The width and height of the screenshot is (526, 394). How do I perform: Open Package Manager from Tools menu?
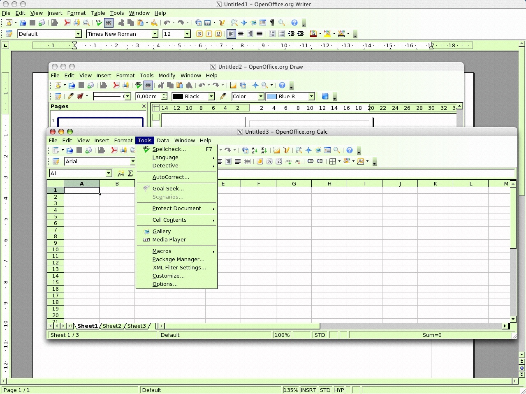(x=176, y=260)
